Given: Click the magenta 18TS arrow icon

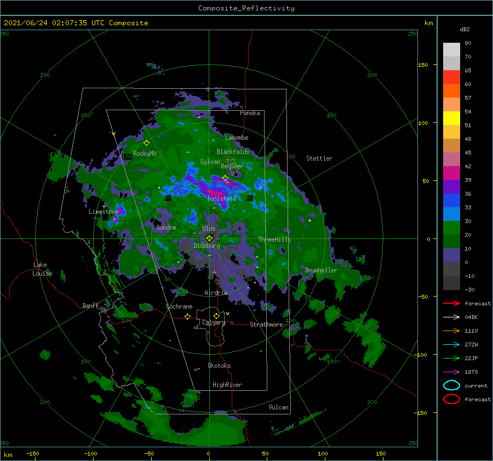Looking at the screenshot, I should coord(451,372).
